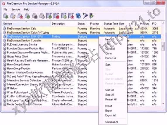This screenshot has width=167, height=125.
Task: Sort by the Service column header
Action: pos(26,24)
